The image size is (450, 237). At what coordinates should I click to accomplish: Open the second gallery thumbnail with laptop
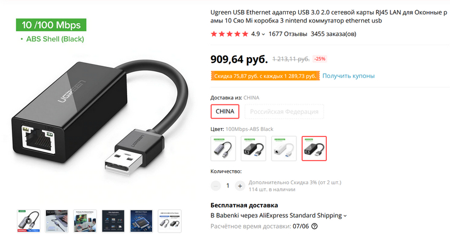tap(57, 221)
